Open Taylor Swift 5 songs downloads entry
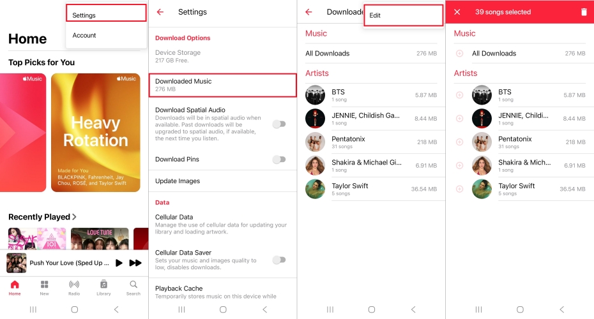The image size is (594, 319). point(371,189)
